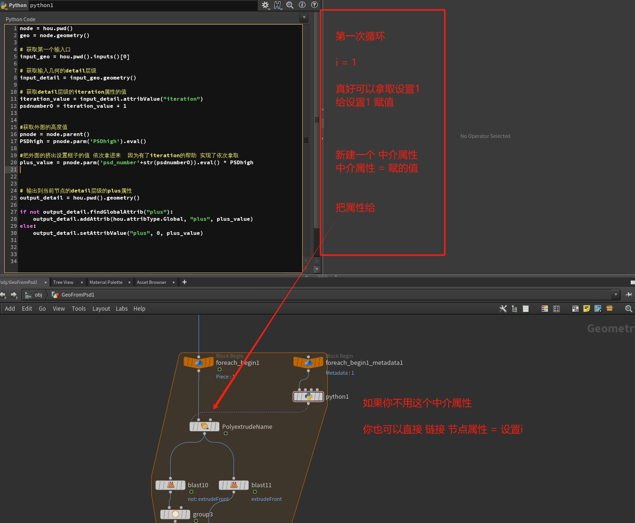Open the color palette icon in network toolbar
The image size is (635, 523).
coord(545,309)
